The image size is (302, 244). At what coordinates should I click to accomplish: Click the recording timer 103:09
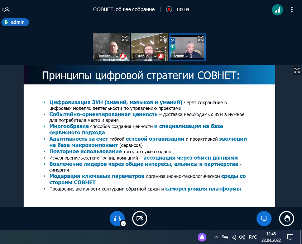183,9
